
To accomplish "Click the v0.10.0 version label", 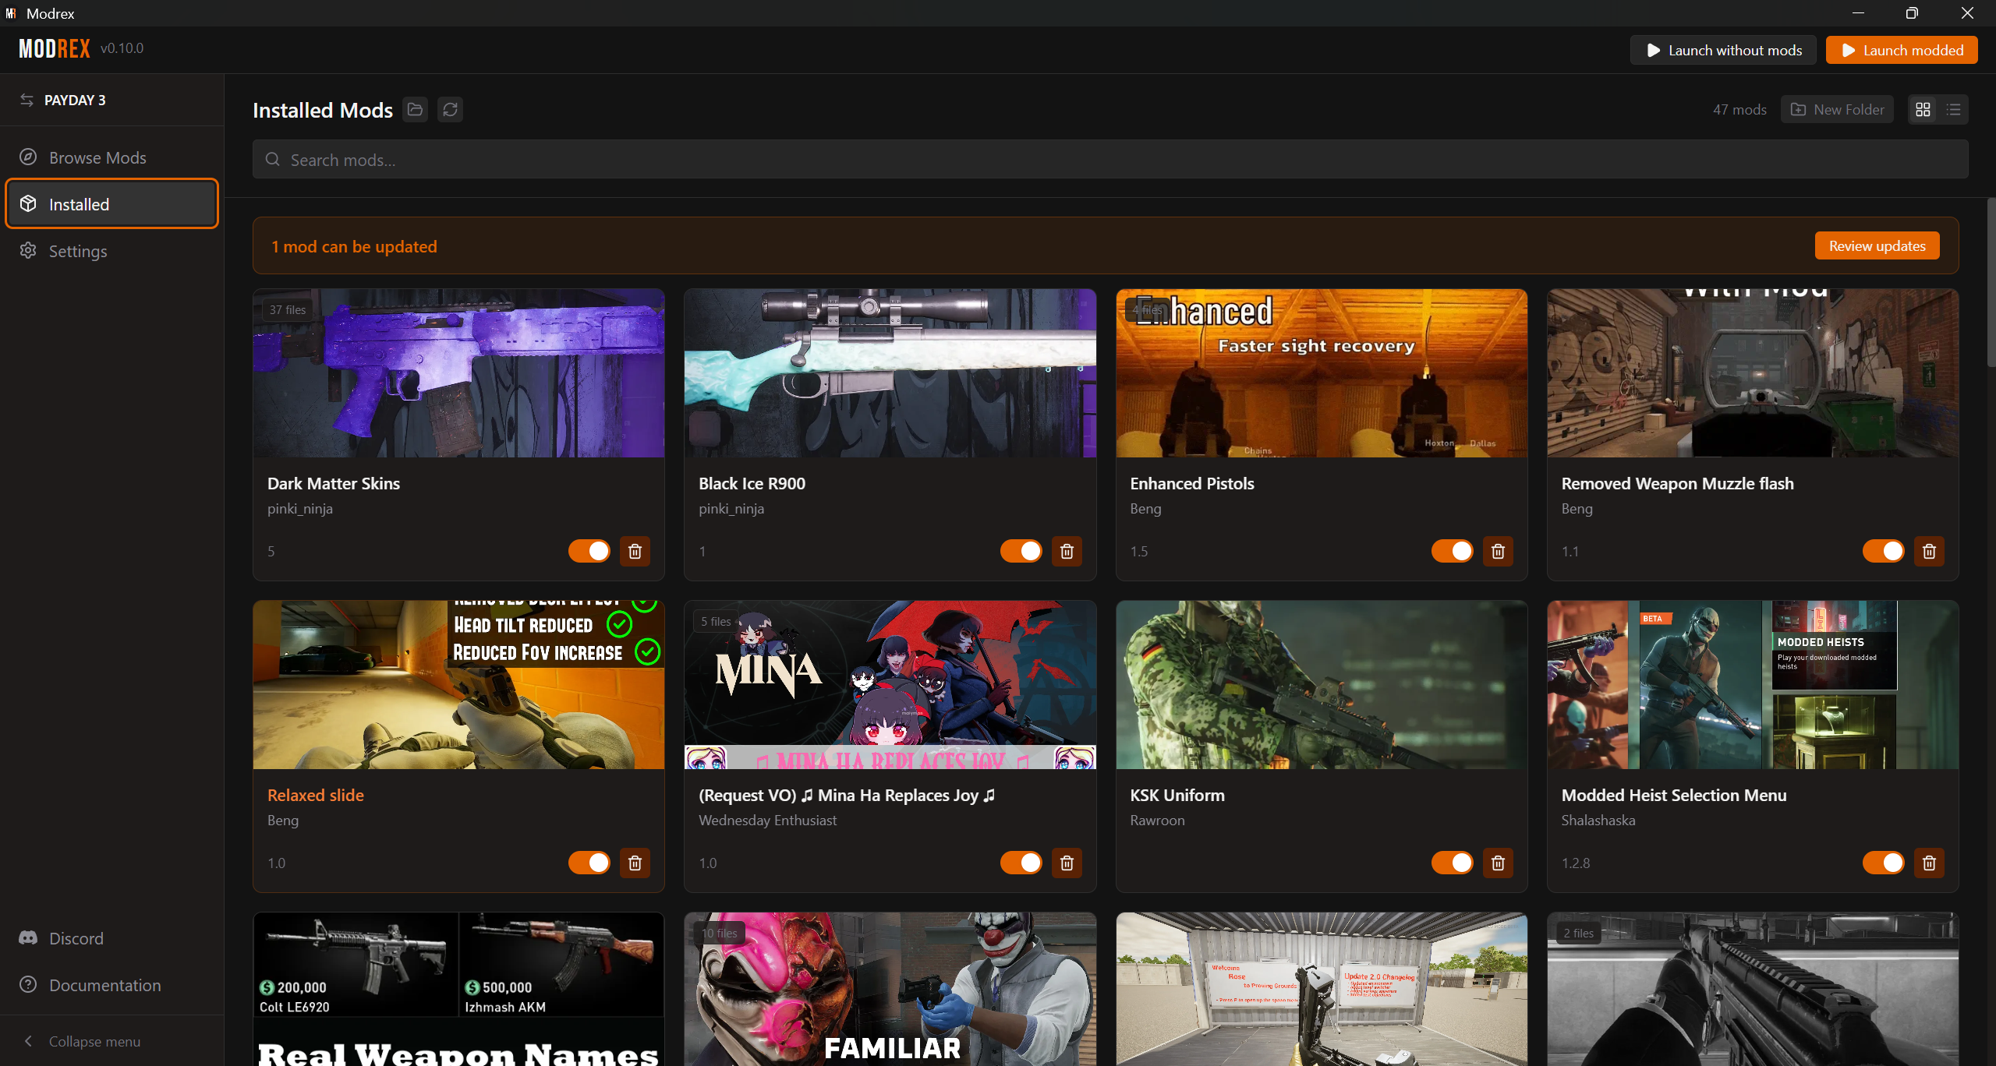I will (x=122, y=48).
